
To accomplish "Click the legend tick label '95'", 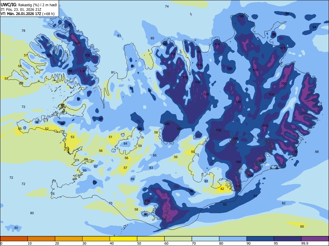I will tap(276, 243).
